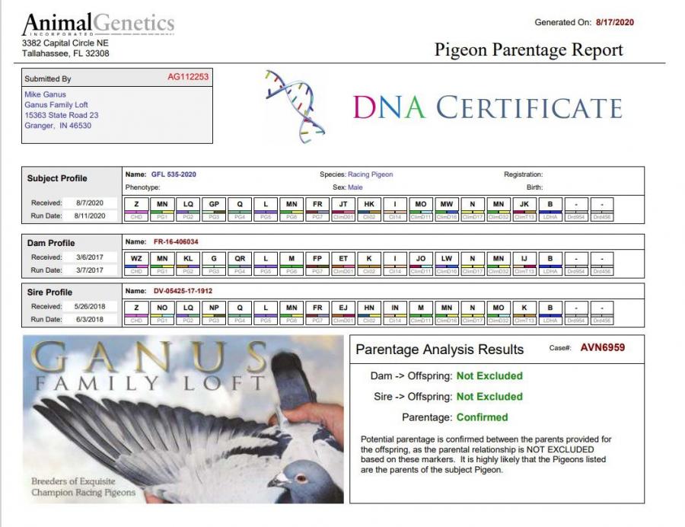Viewport: 685px width, 527px height.
Task: Select the sire name DV-05425-17-1912
Action: coord(183,291)
